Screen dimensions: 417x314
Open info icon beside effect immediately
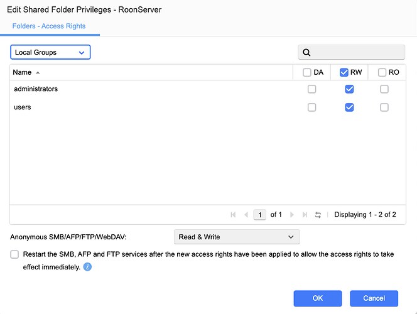pos(87,267)
